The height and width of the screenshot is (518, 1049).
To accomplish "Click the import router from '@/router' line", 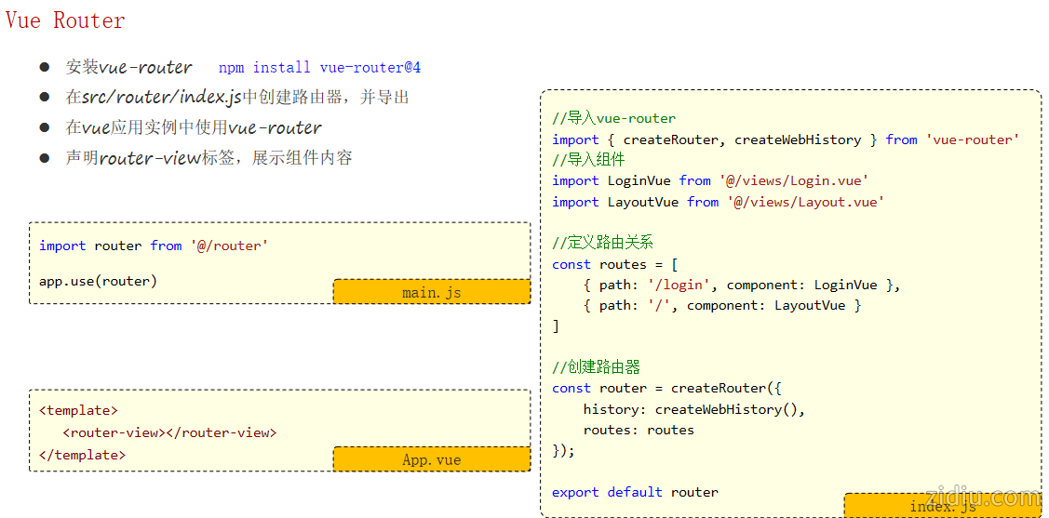I will tap(154, 246).
